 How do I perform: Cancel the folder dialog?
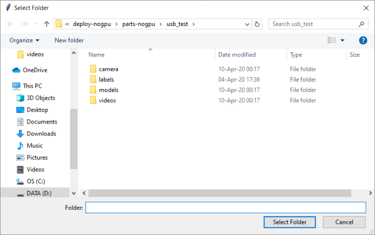tap(344, 222)
